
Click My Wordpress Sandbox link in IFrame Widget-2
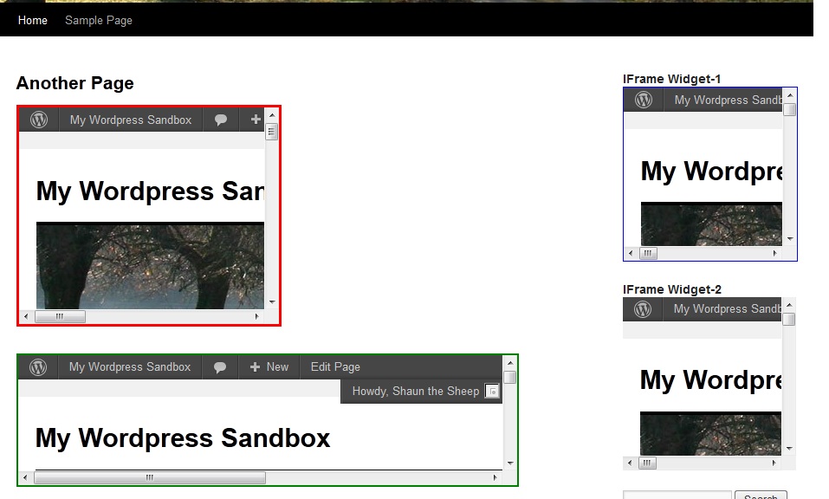click(728, 309)
